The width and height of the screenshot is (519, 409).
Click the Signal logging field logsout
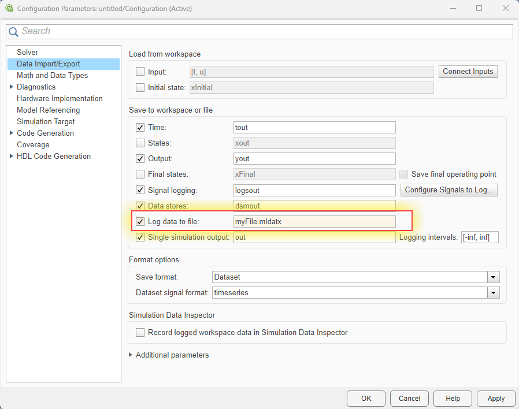314,190
